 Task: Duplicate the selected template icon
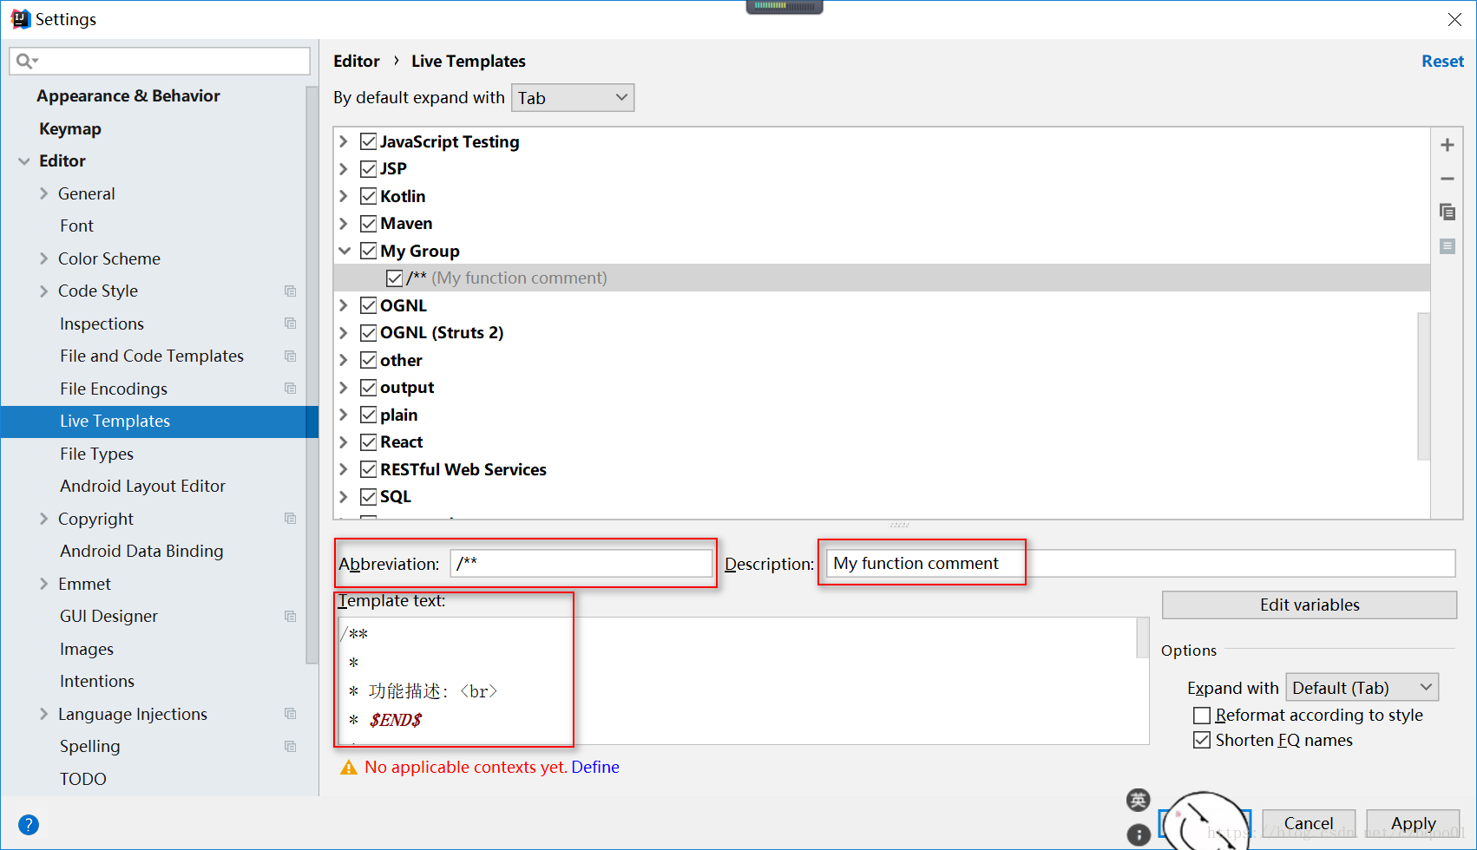coord(1447,212)
